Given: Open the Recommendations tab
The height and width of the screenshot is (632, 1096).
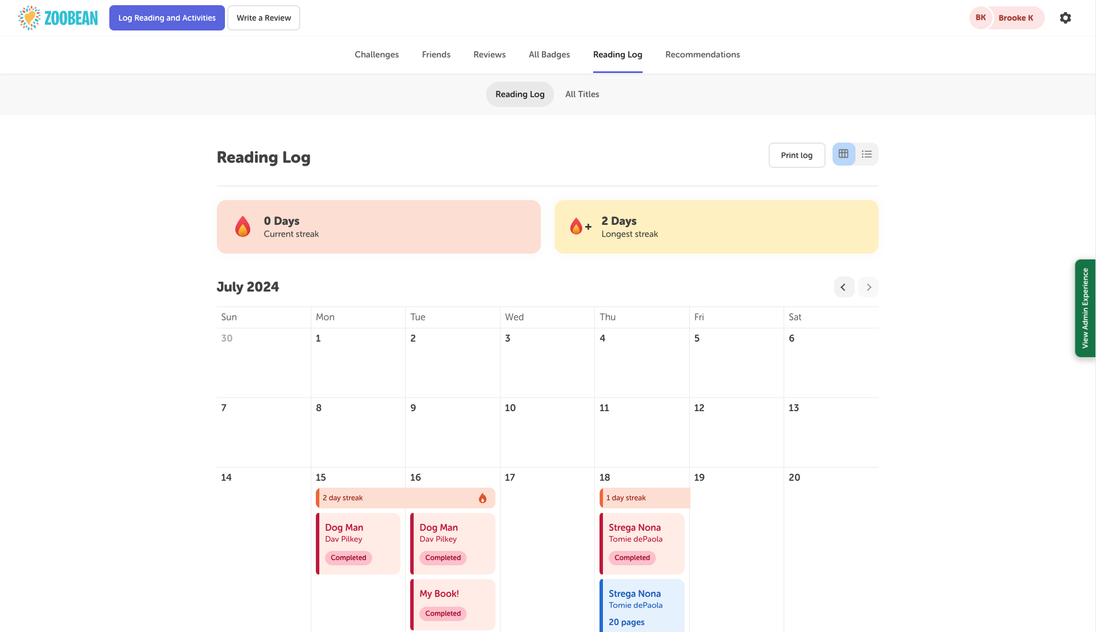Looking at the screenshot, I should 702,55.
